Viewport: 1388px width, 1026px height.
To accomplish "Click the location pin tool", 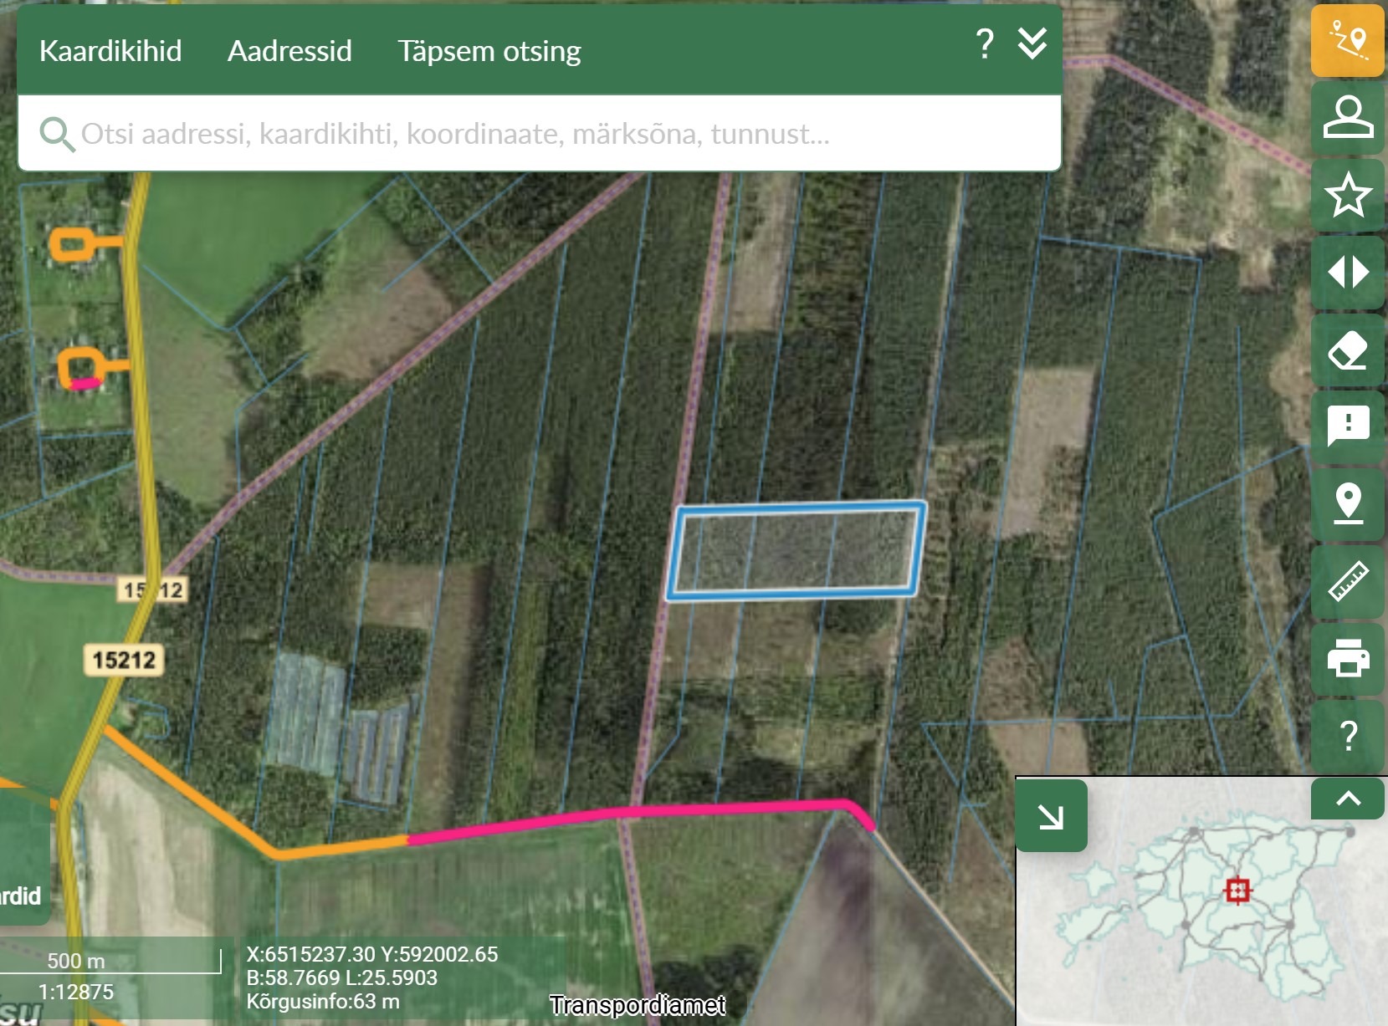I will pyautogui.click(x=1347, y=503).
